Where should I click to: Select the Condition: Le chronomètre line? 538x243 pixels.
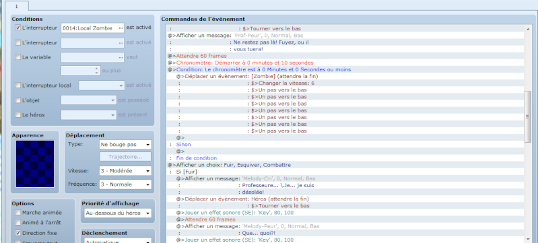345,70
